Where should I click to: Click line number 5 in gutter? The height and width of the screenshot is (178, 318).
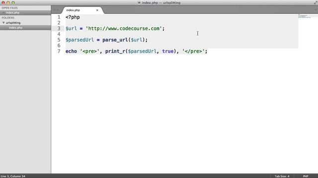(x=59, y=40)
